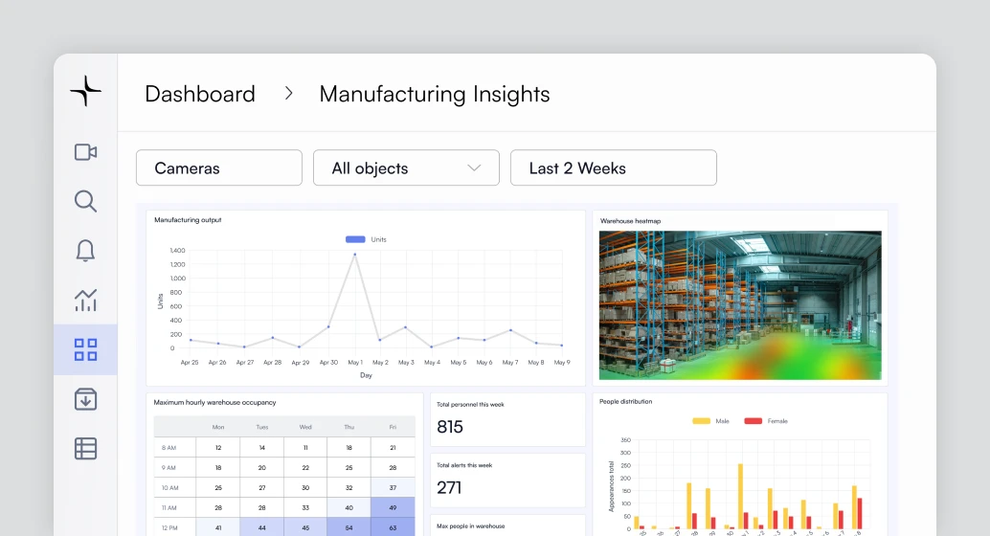
Task: Click the Fri column header
Action: point(393,428)
